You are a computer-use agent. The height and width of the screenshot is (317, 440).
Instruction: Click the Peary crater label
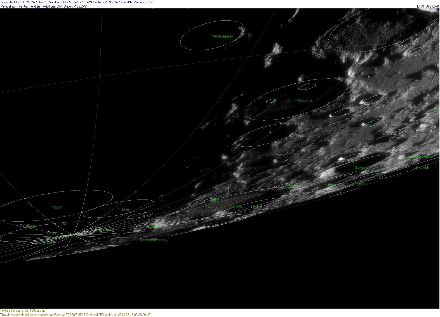[x=52, y=233]
